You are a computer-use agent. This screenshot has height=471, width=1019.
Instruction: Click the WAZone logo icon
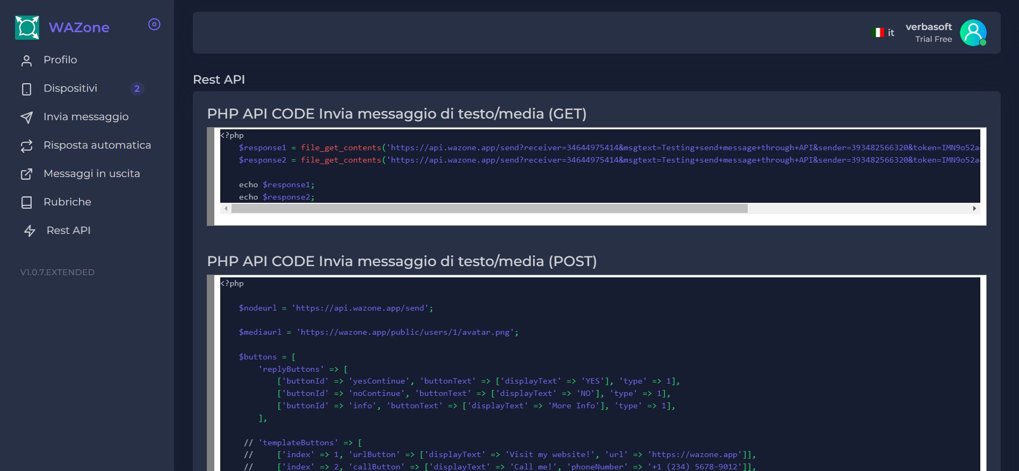[x=27, y=27]
